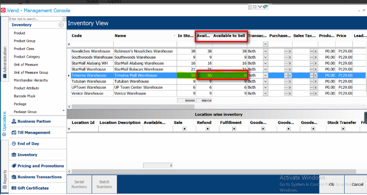Viewport: 367px width, 195px height.
Task: Click the Inventory section building icon
Action: (x=14, y=155)
